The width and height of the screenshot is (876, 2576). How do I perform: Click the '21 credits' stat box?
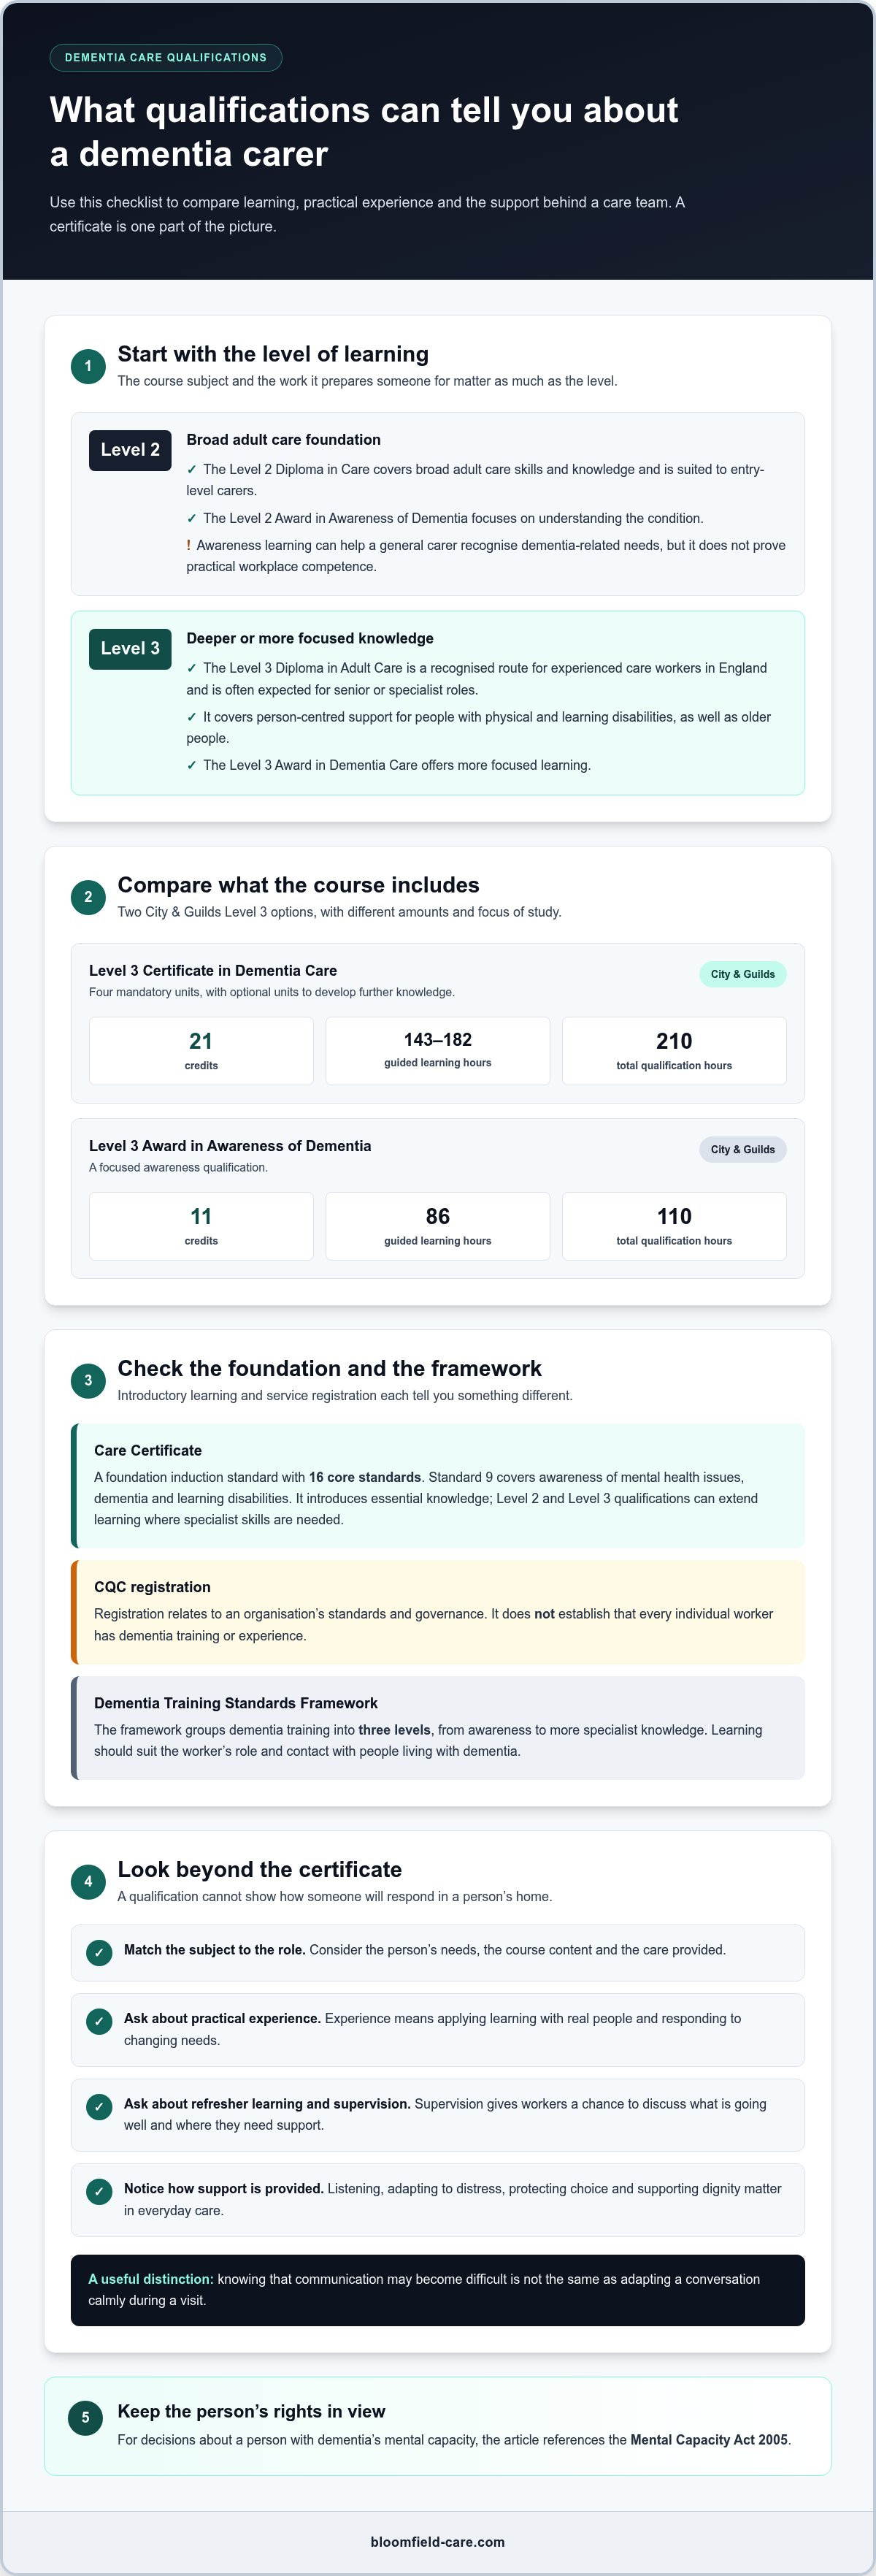(201, 1051)
